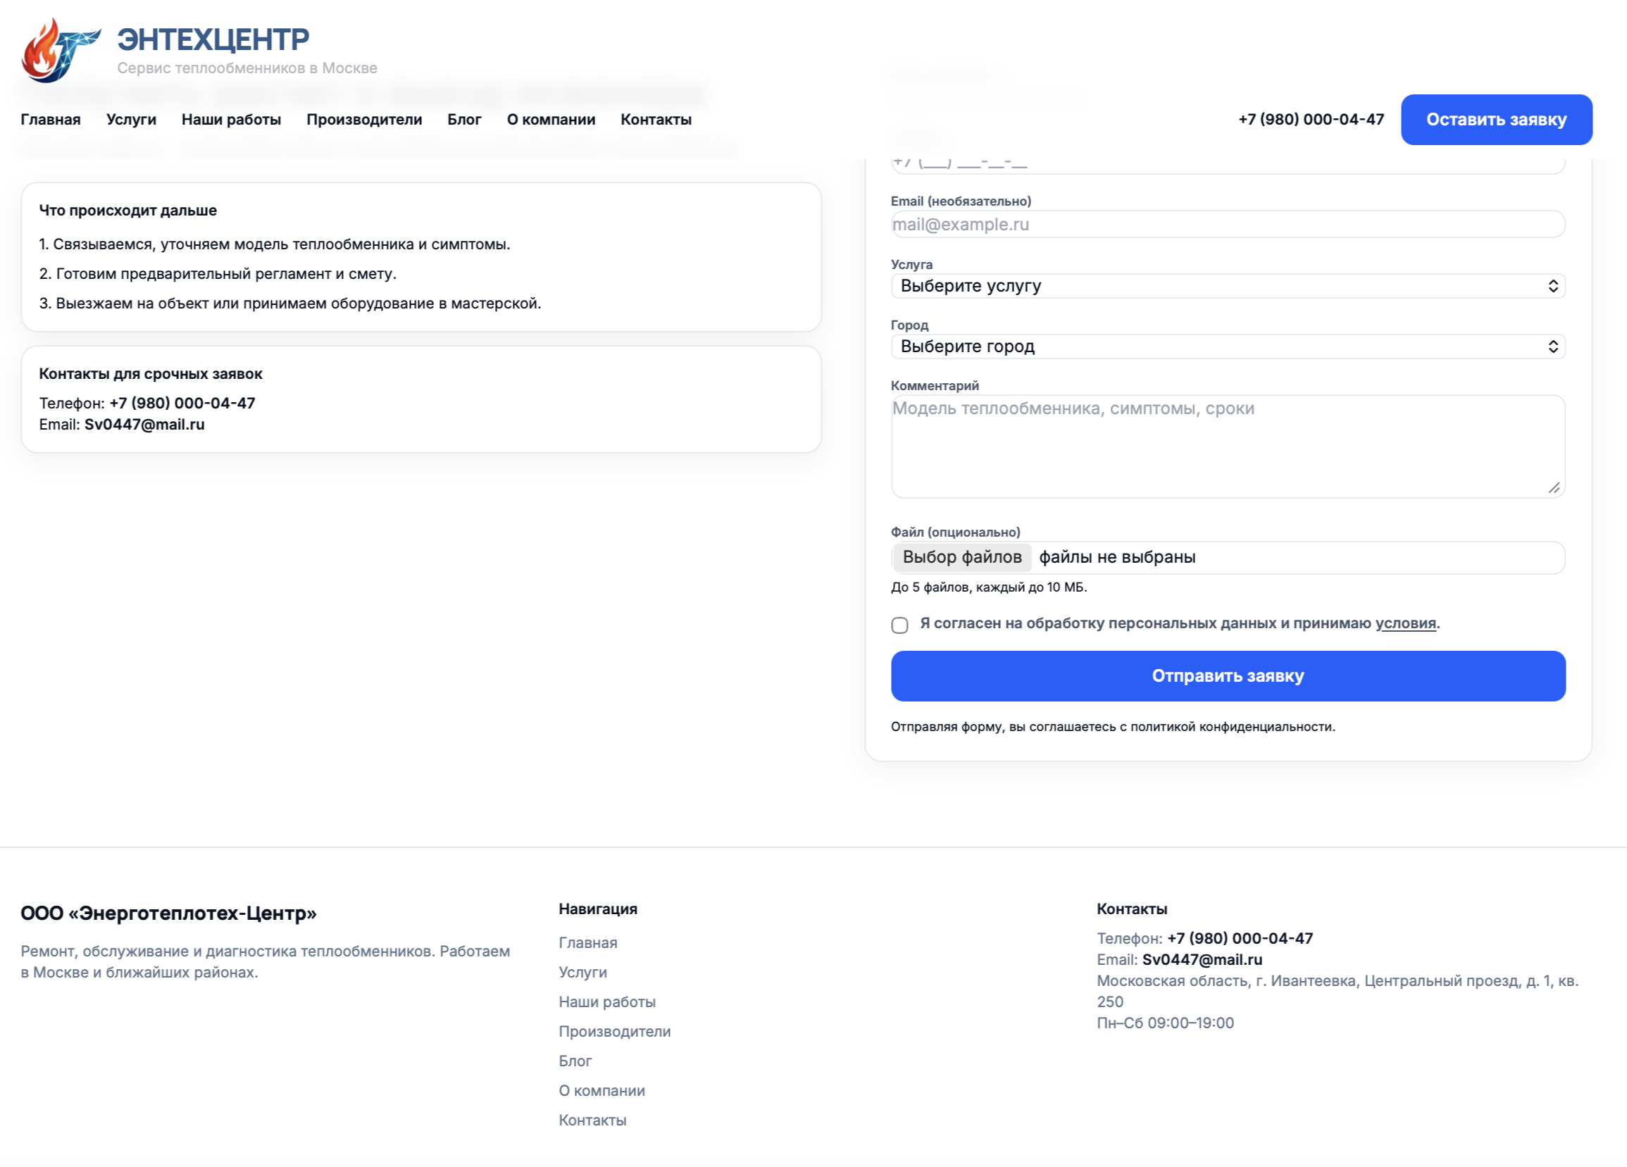Viewport: 1627px width, 1167px height.
Task: Open the Выберите услугу dropdown
Action: point(1219,286)
